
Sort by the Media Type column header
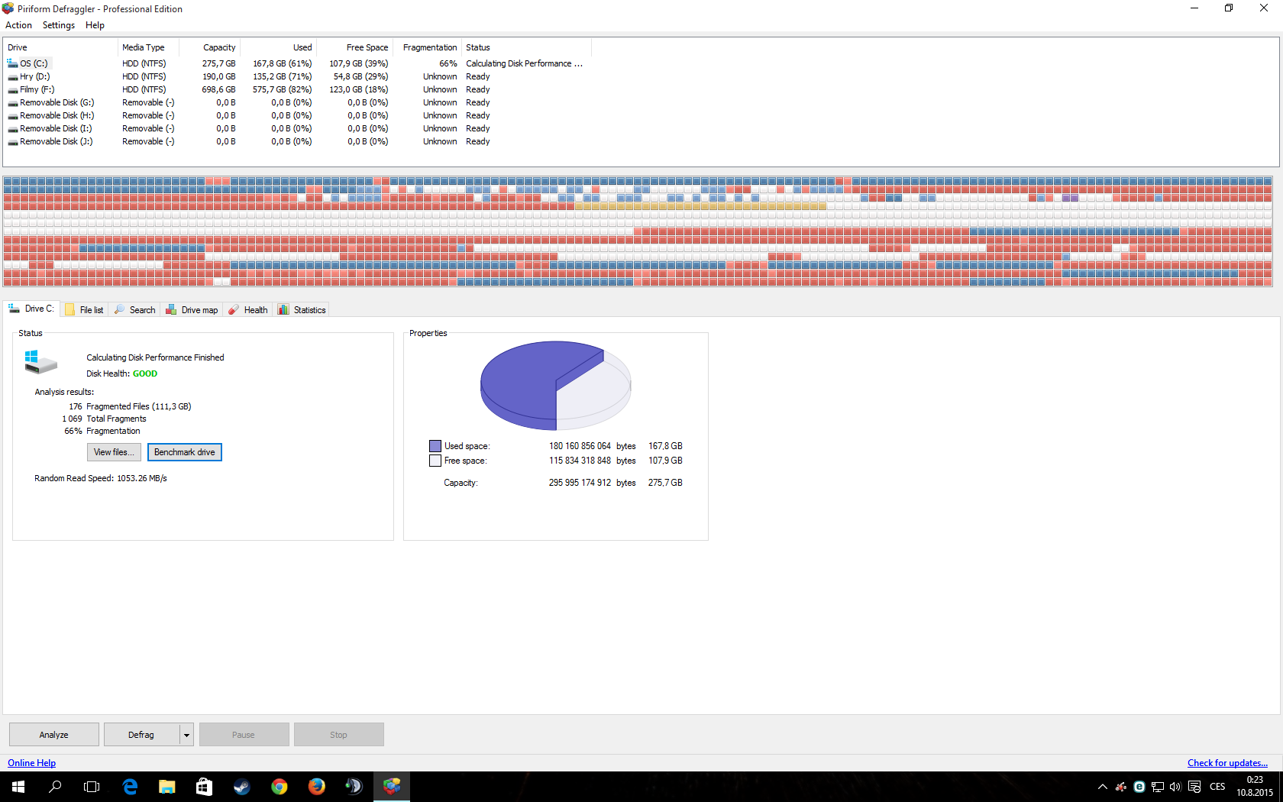pyautogui.click(x=149, y=47)
